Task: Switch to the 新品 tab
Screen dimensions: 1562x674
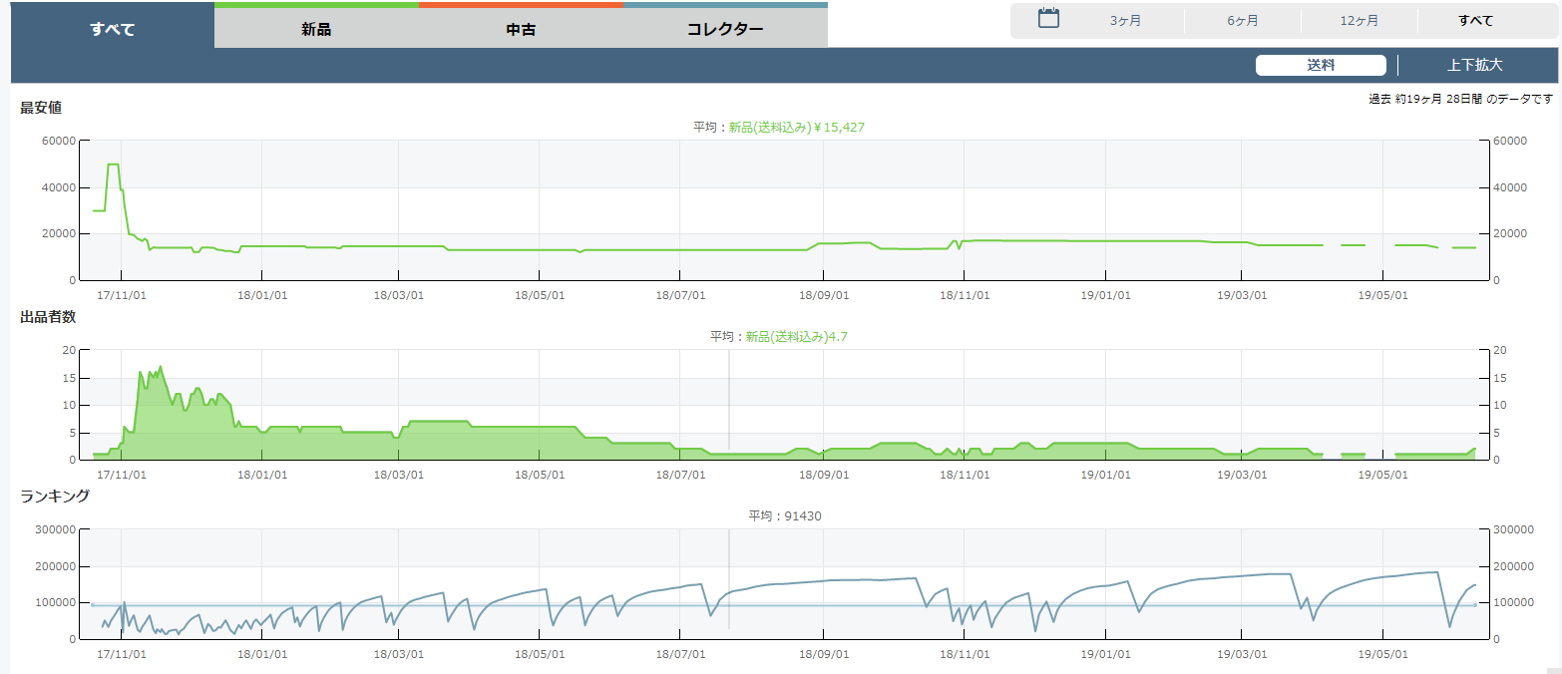Action: [x=316, y=29]
